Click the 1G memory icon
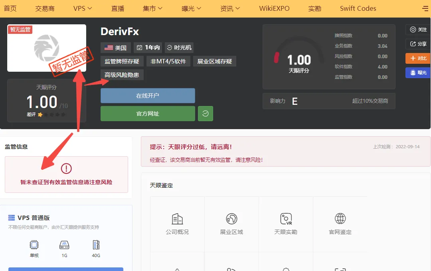Image resolution: width=431 pixels, height=271 pixels. [64, 245]
